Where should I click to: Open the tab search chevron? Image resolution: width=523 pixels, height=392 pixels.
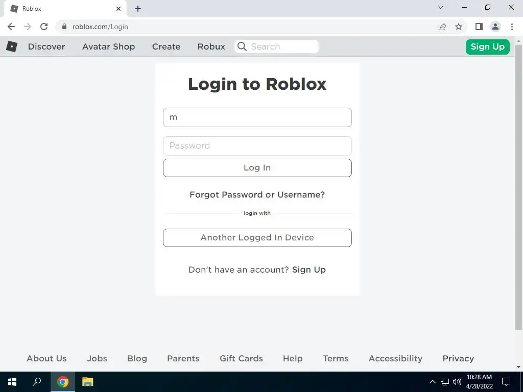tap(441, 7)
